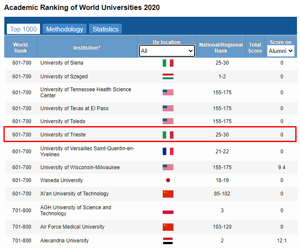The height and width of the screenshot is (248, 300).
Task: Click Poland flag for AGH University
Action: click(x=168, y=211)
